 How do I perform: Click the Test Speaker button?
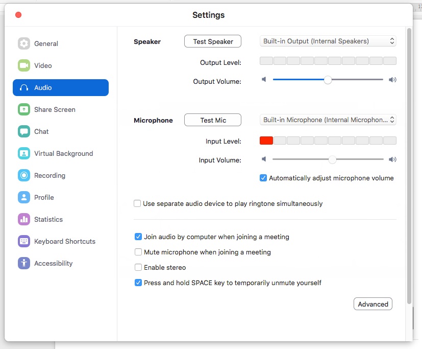pos(213,41)
